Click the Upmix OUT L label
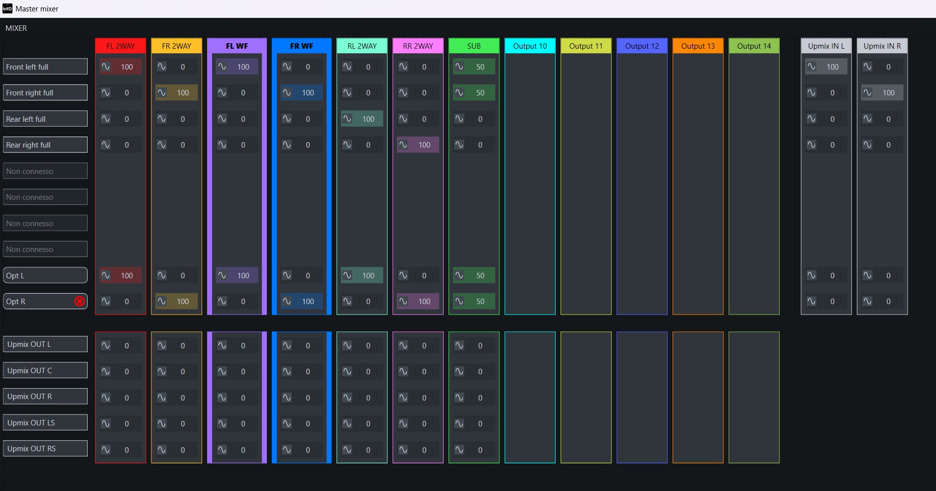The height and width of the screenshot is (491, 936). tap(45, 344)
